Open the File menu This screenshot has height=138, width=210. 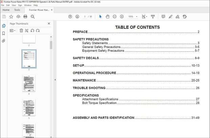3,5
